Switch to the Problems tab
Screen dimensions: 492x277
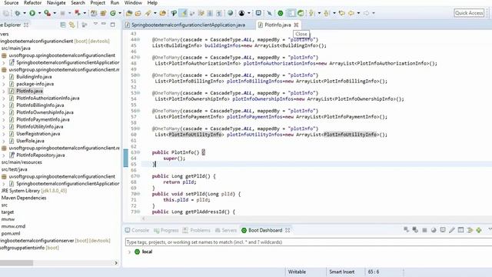tap(197, 230)
